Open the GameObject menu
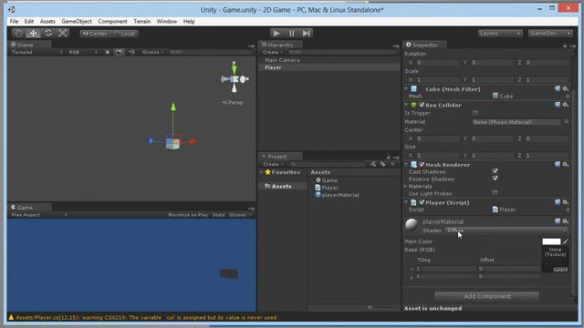 coord(77,21)
